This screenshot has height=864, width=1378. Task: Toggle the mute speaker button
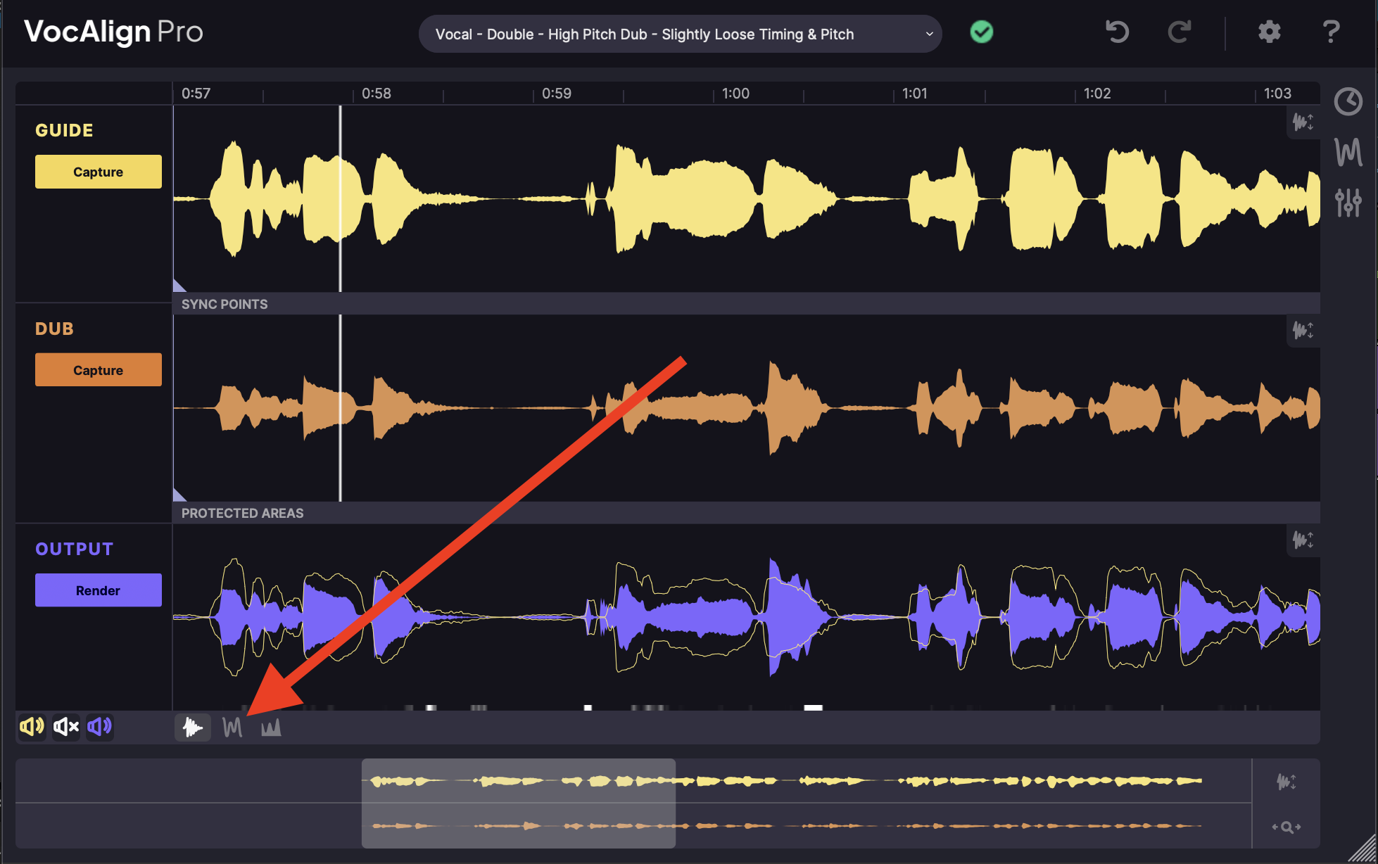[x=65, y=726]
